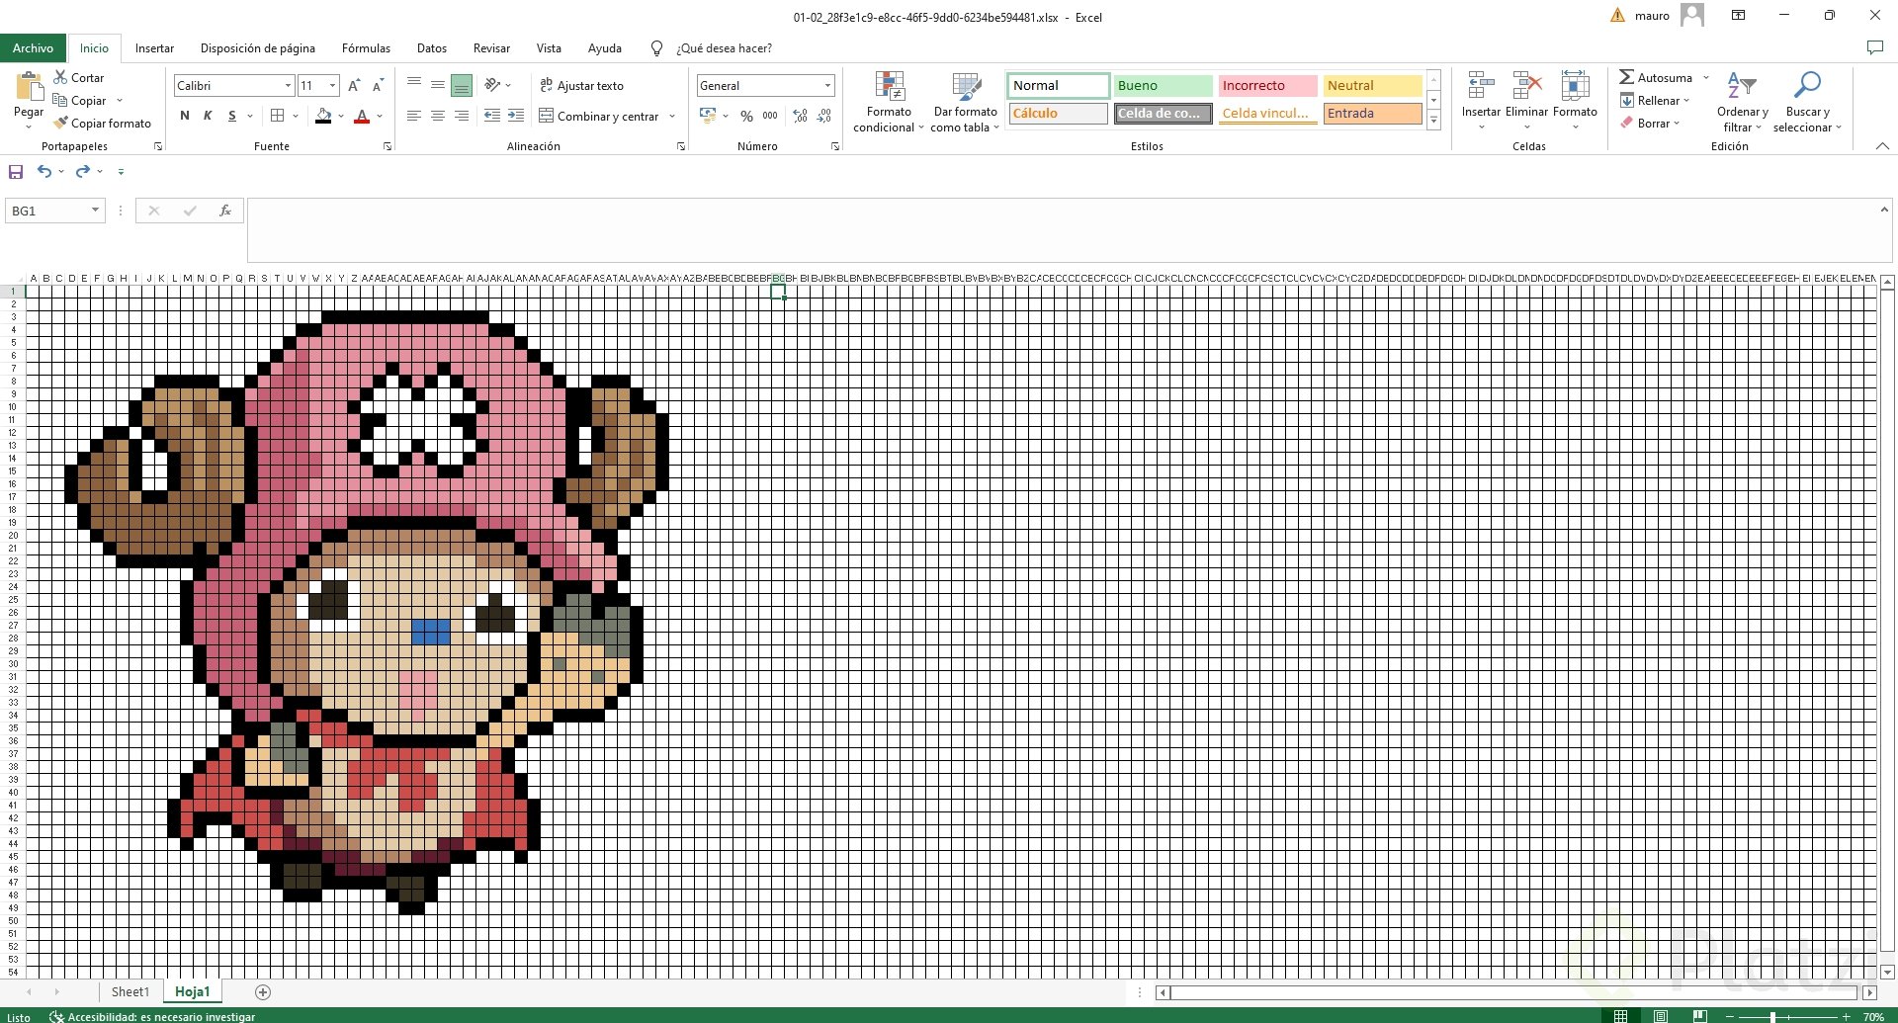Switch to the Datos tab

431,47
